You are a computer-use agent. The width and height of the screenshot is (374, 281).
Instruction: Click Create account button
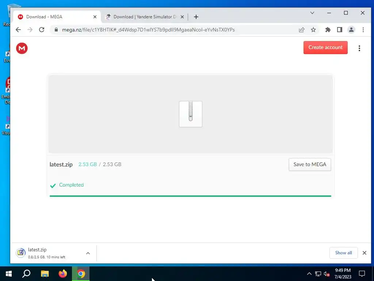point(325,47)
